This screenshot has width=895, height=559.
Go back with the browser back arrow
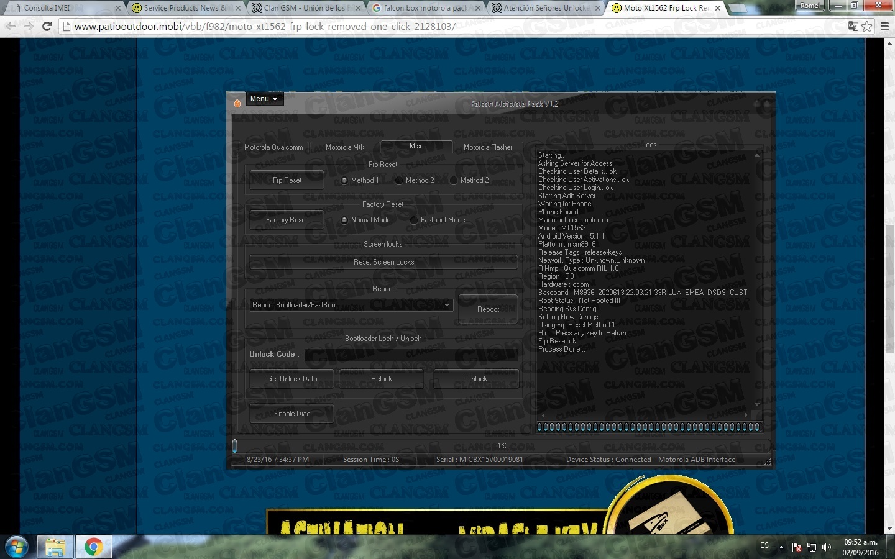(11, 27)
